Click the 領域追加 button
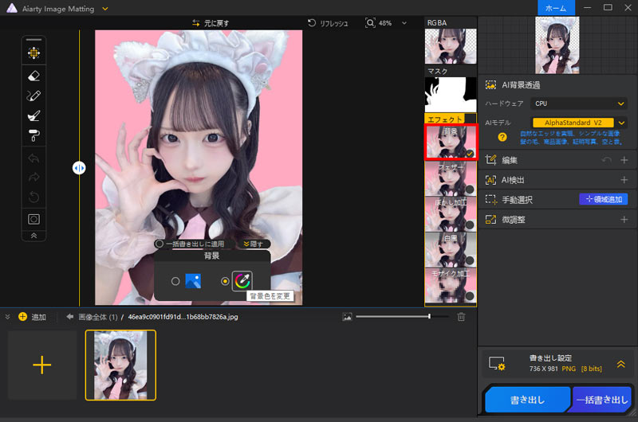The height and width of the screenshot is (422, 638). (x=603, y=199)
